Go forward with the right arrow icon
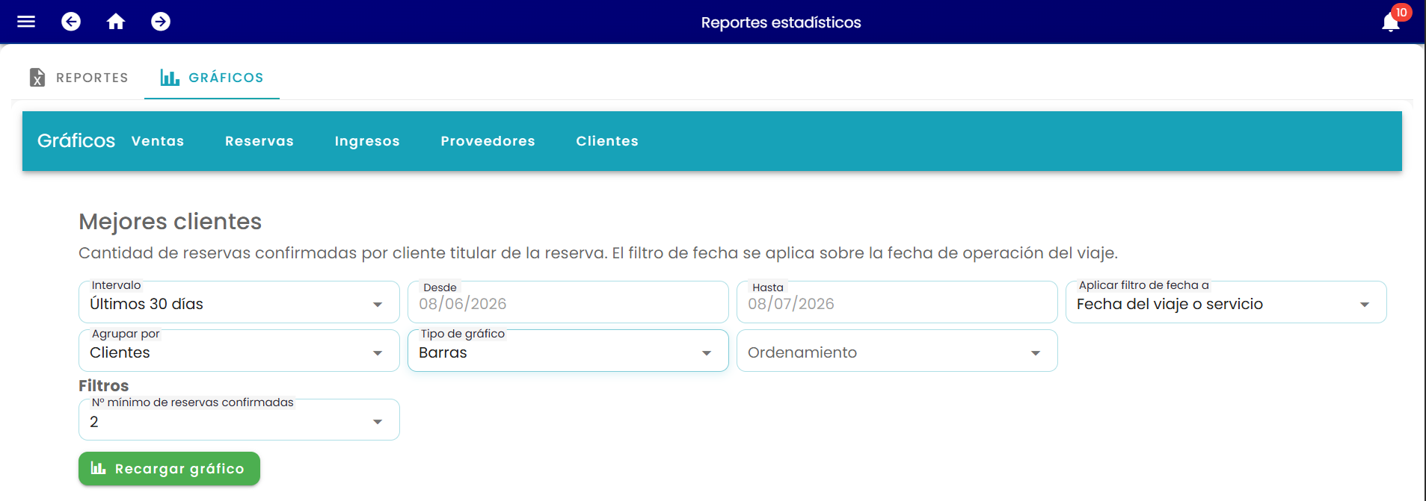This screenshot has width=1426, height=501. coord(161,22)
